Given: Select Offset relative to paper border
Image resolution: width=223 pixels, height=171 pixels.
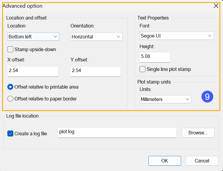Looking at the screenshot, I should (10, 99).
